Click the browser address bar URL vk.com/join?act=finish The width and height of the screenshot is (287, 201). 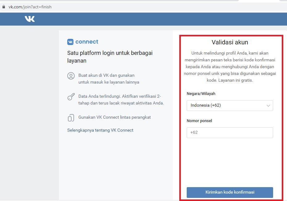point(30,7)
